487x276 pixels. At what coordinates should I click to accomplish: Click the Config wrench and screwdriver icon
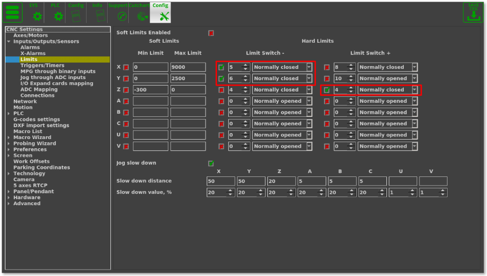[160, 12]
